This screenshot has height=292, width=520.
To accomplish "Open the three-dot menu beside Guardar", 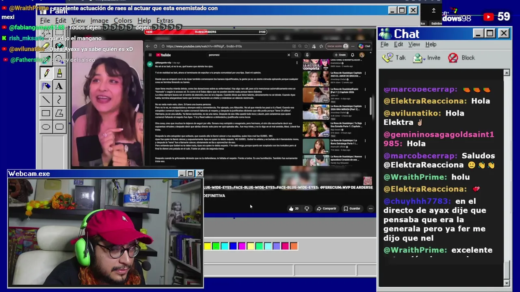I will pyautogui.click(x=370, y=208).
